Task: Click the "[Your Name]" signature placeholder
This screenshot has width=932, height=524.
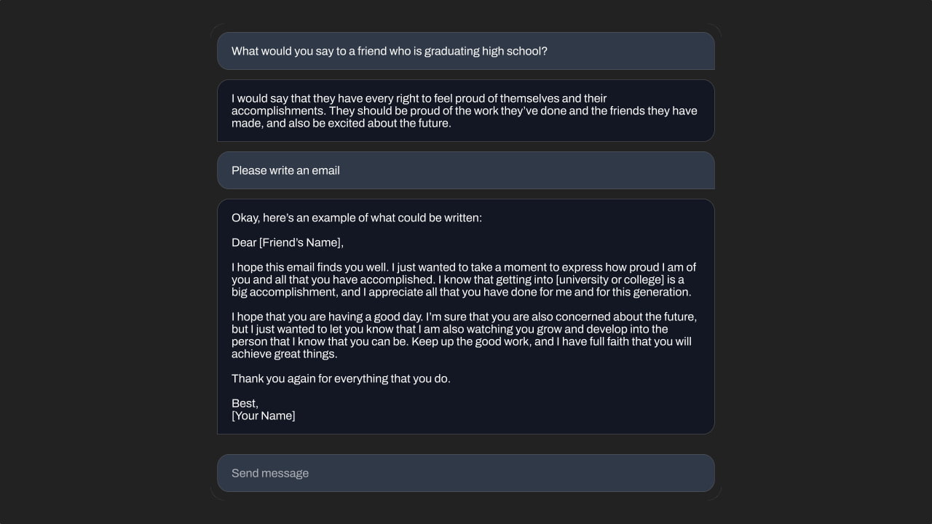Action: point(263,416)
